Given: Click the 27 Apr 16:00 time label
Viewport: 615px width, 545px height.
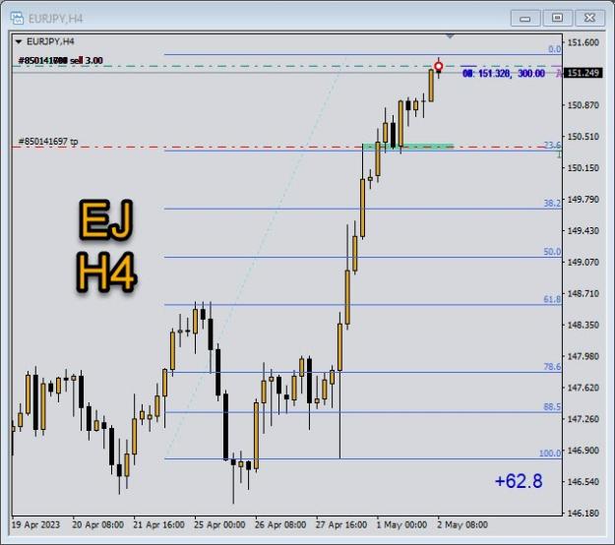Looking at the screenshot, I should [x=341, y=524].
